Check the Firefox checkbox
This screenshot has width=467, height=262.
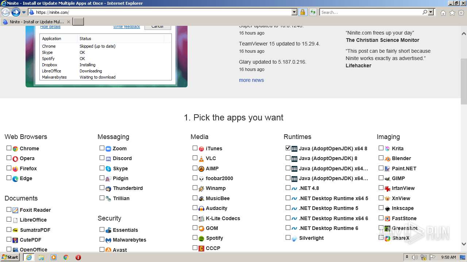(x=9, y=168)
